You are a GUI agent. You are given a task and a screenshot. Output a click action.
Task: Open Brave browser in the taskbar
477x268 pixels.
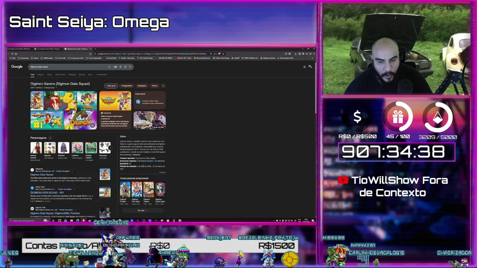click(83, 220)
